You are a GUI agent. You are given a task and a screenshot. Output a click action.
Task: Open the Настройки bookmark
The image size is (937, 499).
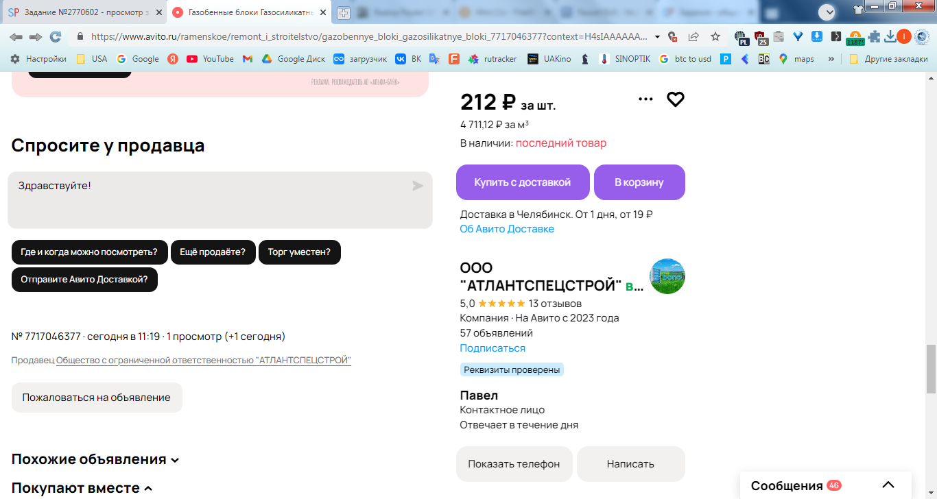click(x=38, y=59)
